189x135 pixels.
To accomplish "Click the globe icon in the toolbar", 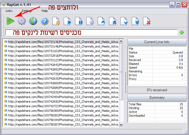I will click(33, 21).
